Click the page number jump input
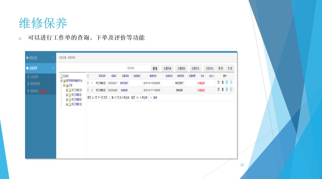This screenshot has height=179, width=322. point(151,98)
